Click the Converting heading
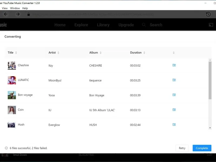The width and height of the screenshot is (216, 162). (13, 36)
